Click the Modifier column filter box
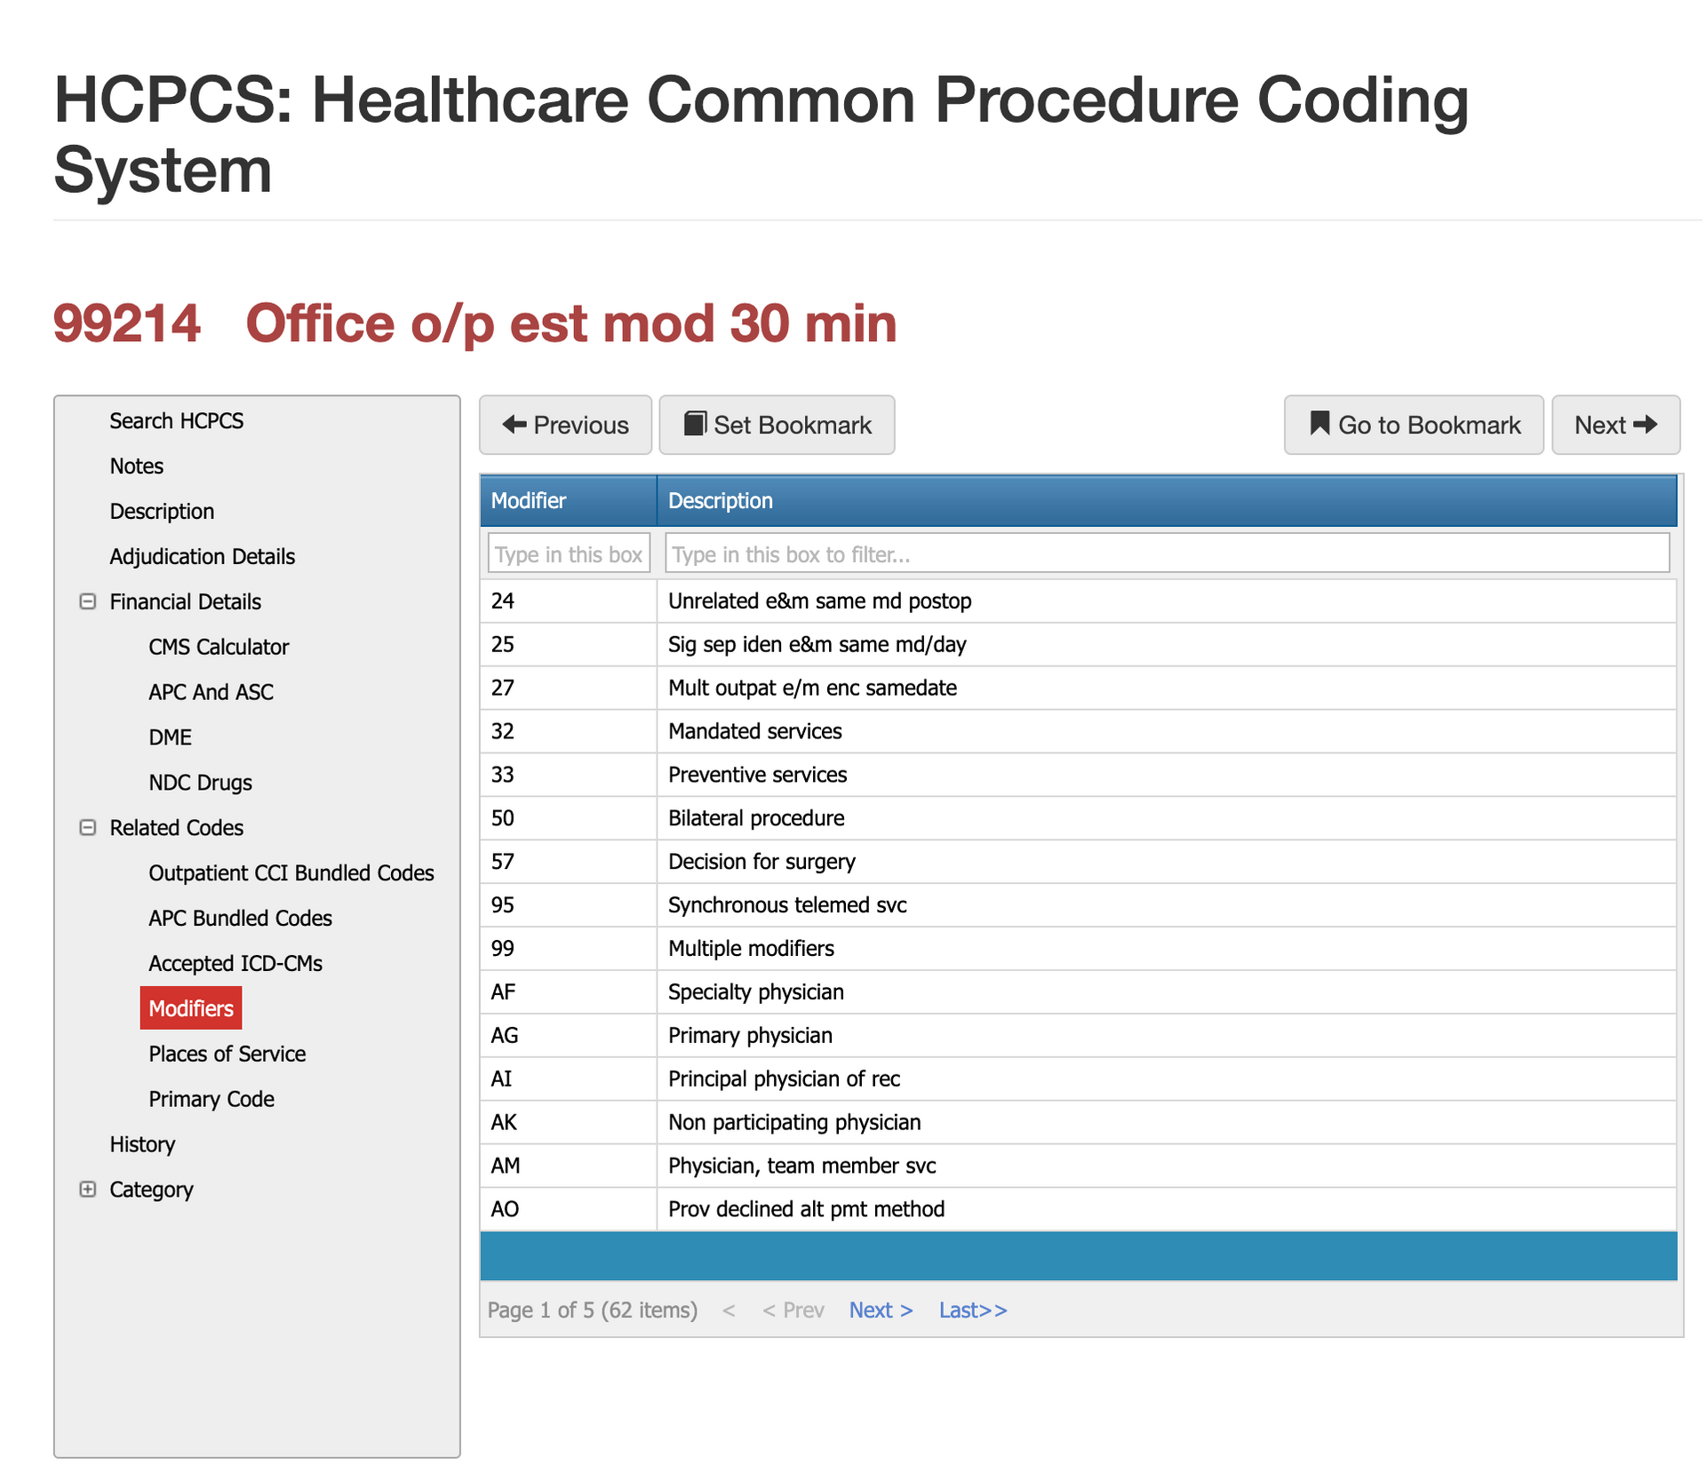1706x1481 pixels. pos(569,554)
